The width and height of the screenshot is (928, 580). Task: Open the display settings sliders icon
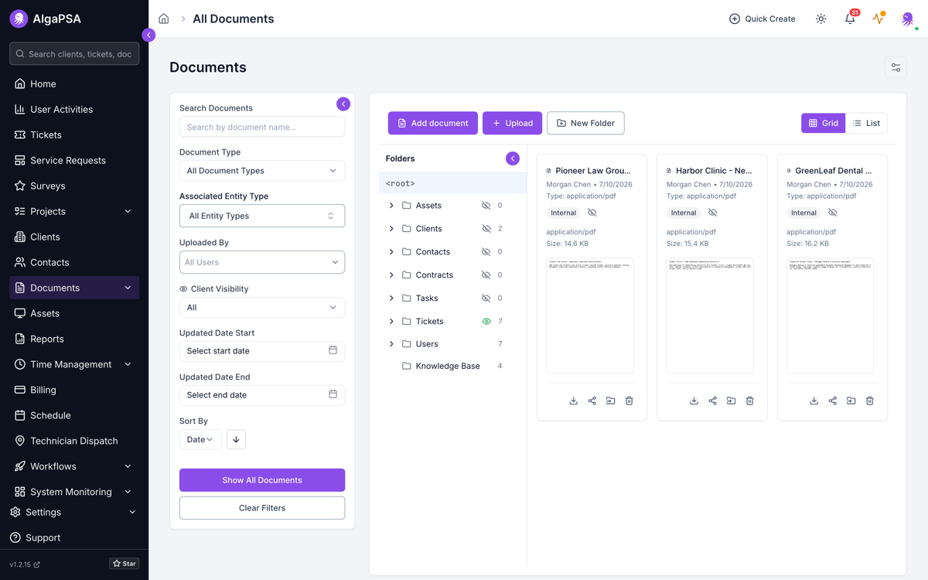(896, 68)
